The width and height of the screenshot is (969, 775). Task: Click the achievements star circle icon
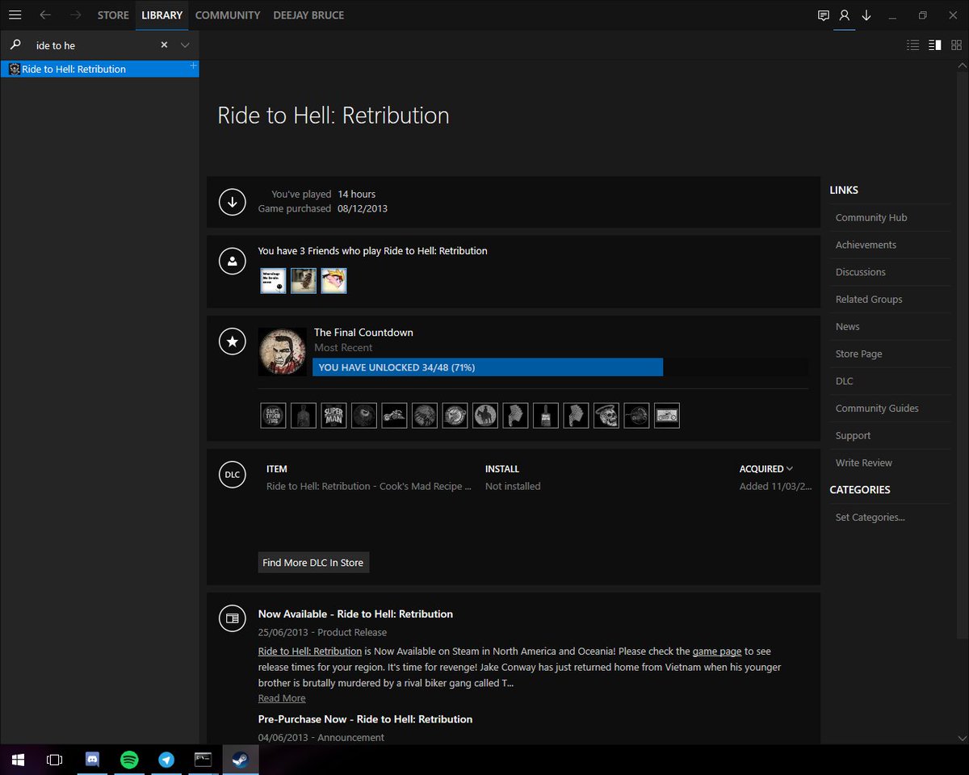pos(233,341)
